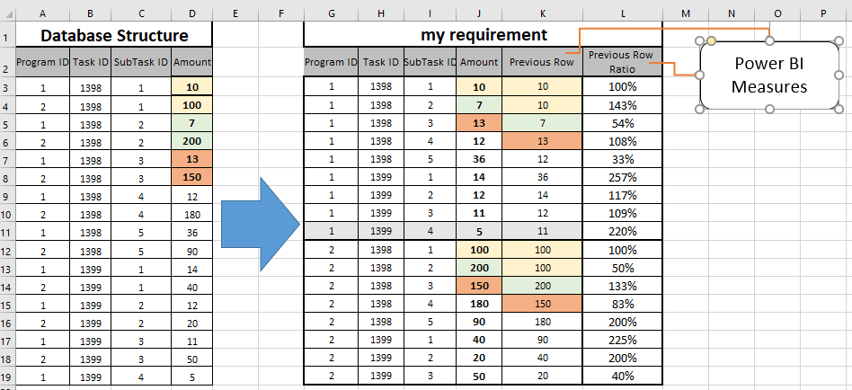852x390 pixels.
Task: Select column N header
Action: tap(732, 13)
